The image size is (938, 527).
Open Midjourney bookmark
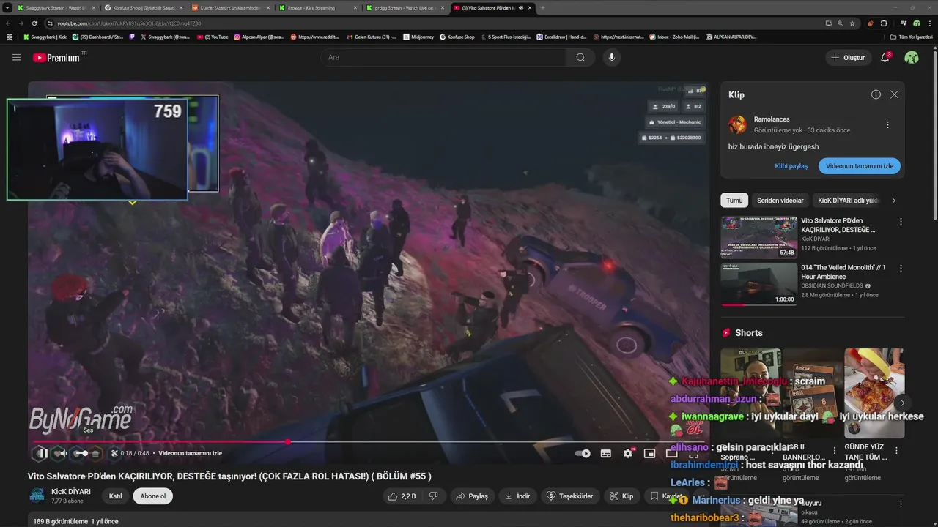click(418, 37)
